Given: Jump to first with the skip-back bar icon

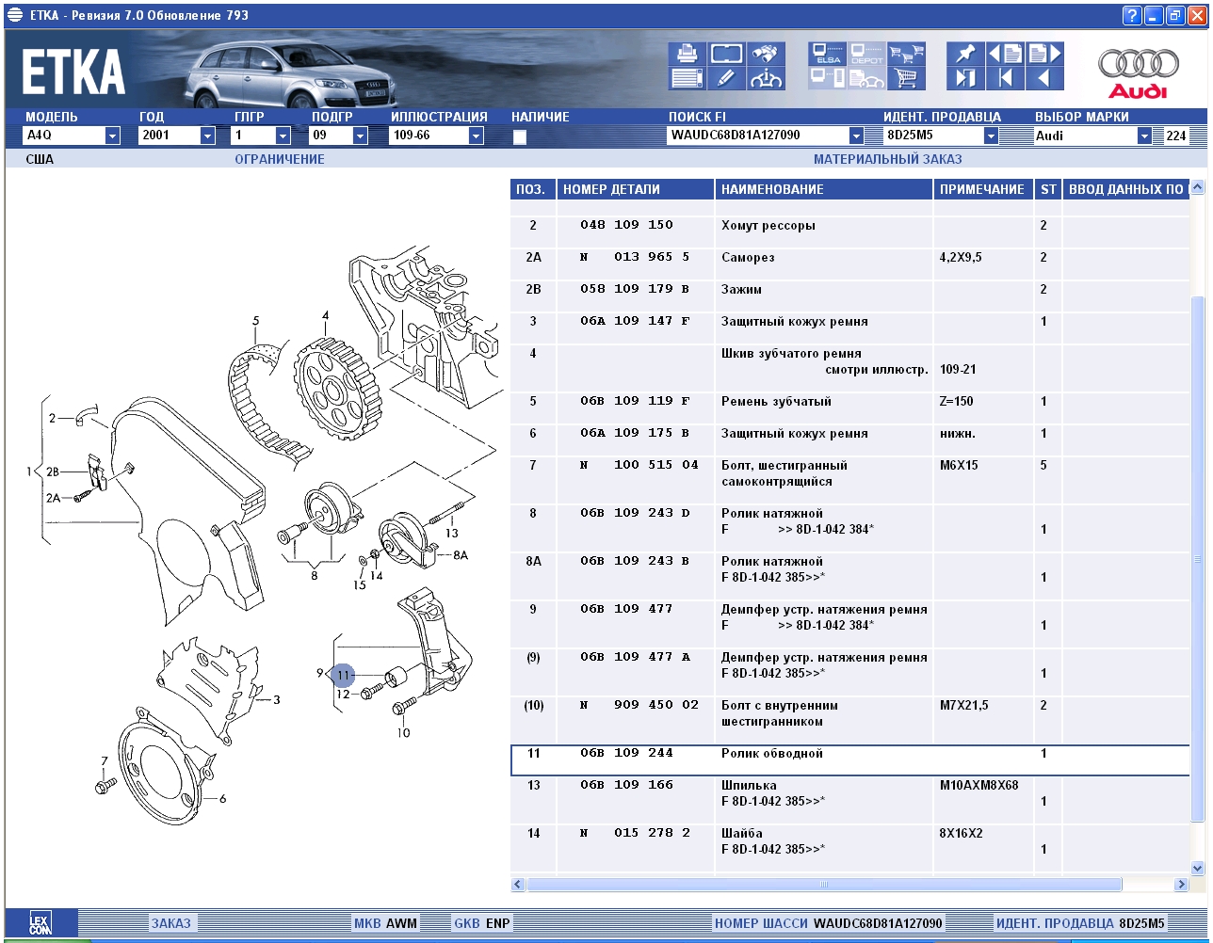Looking at the screenshot, I should 1005,78.
